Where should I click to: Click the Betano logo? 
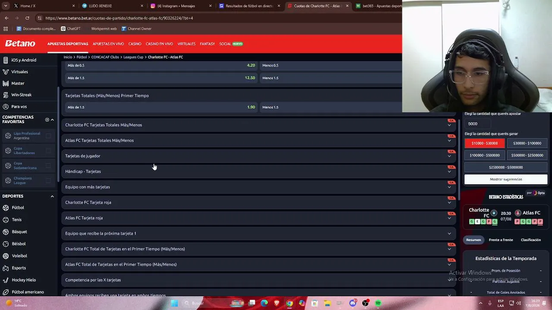[20, 43]
